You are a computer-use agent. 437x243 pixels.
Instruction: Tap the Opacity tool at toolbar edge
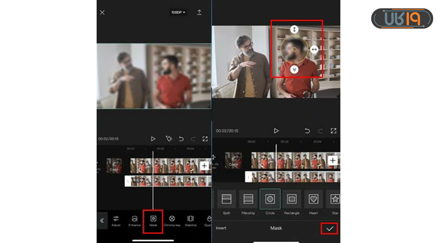click(x=208, y=221)
